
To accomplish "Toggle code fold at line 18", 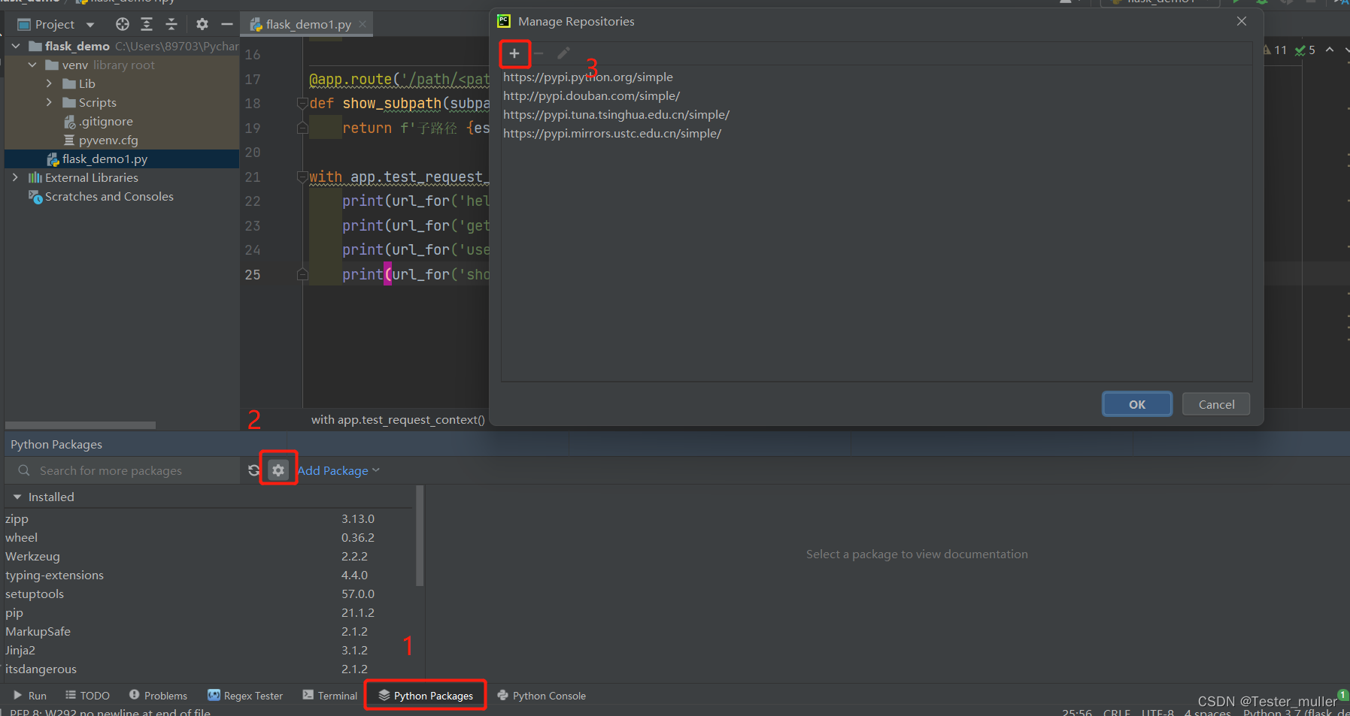I will 302,103.
